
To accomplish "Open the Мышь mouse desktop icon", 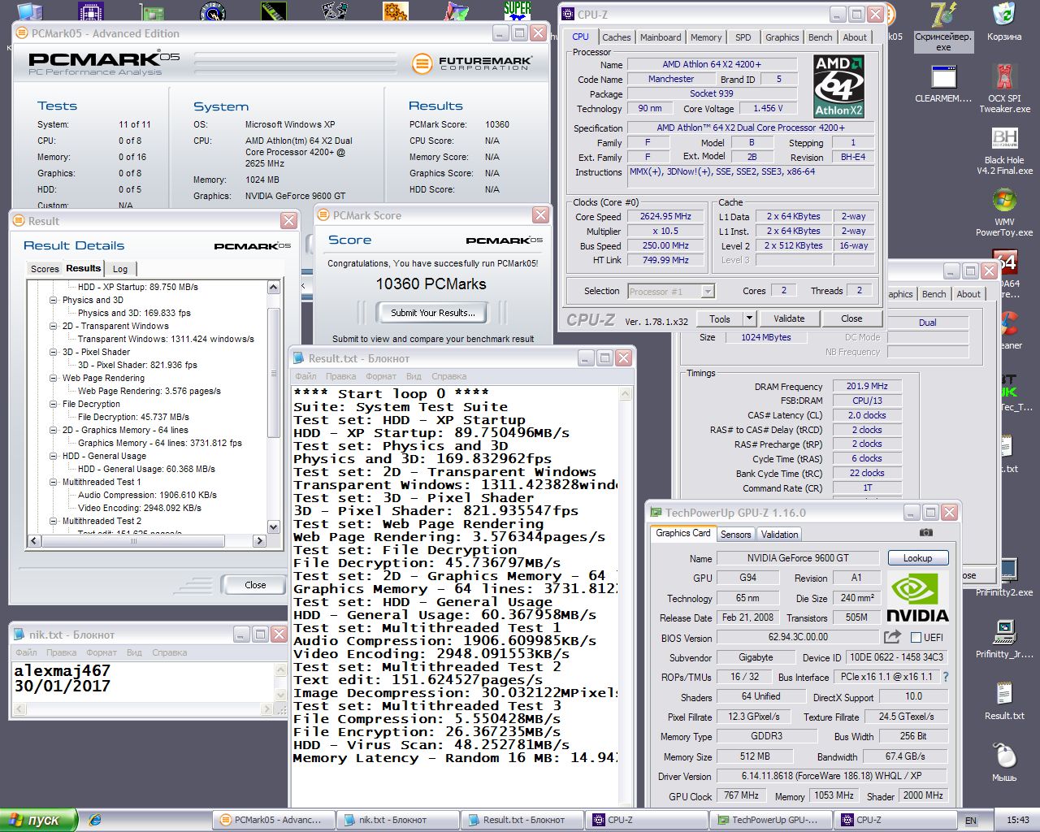I will pos(1004,762).
